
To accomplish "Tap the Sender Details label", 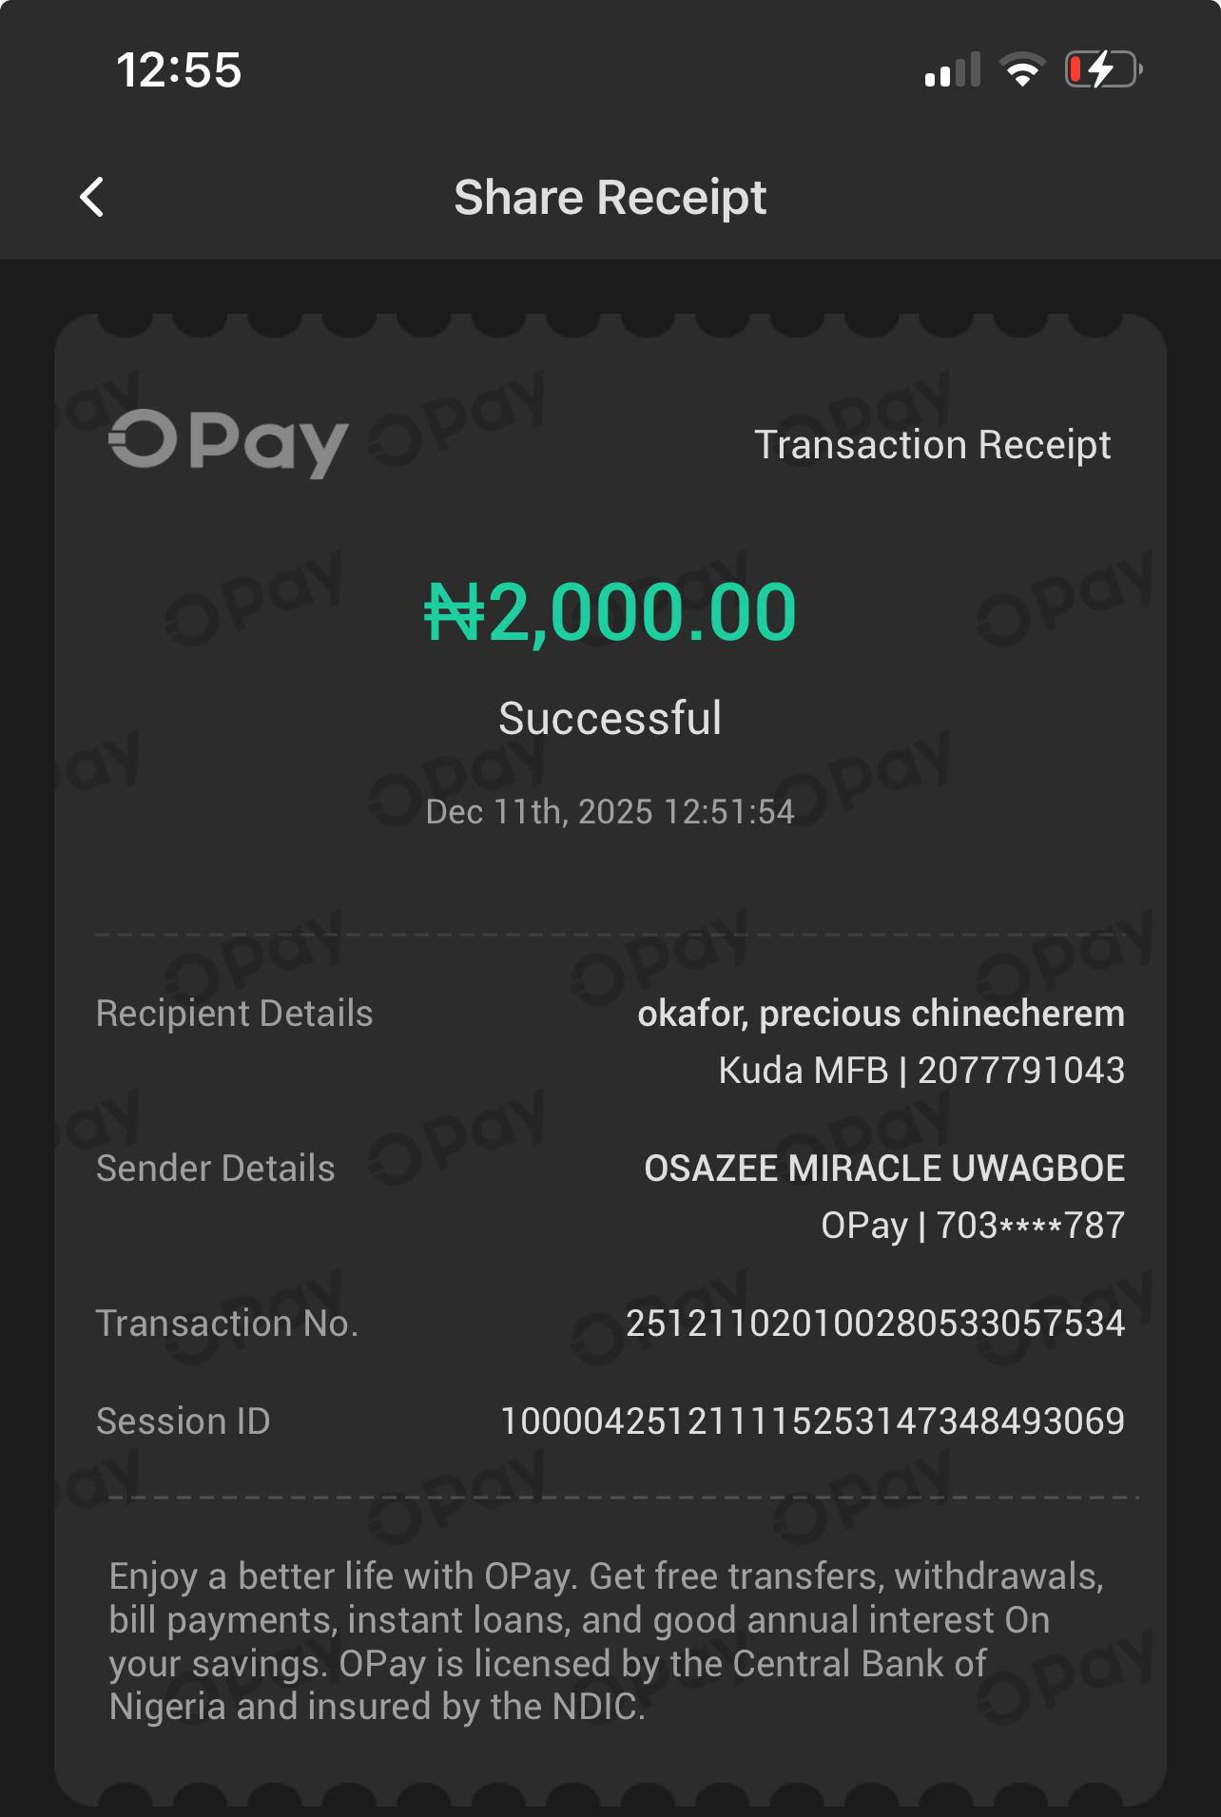I will click(215, 1169).
